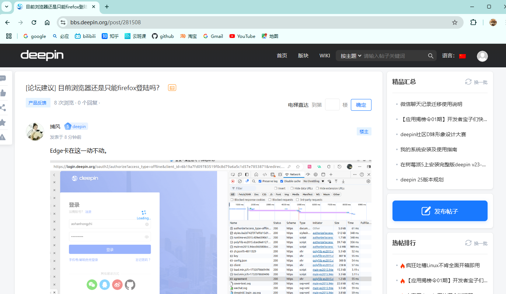This screenshot has height=294, width=506.
Task: Open the attached Edge login screenshot image
Action: [211, 227]
